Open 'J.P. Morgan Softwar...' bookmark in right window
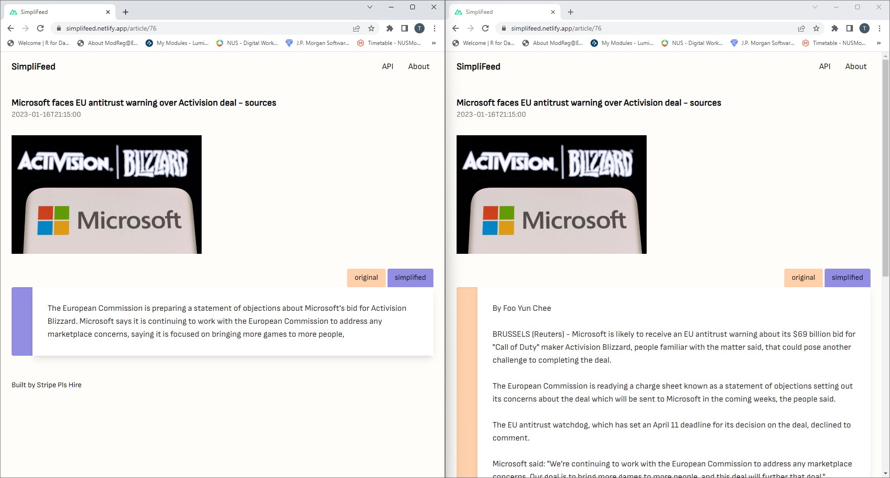 click(x=763, y=43)
